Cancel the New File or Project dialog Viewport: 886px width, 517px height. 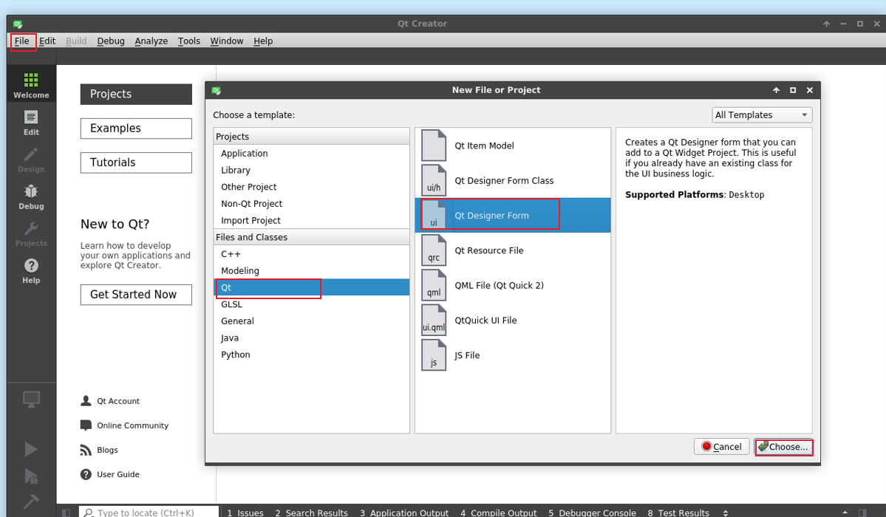point(721,446)
